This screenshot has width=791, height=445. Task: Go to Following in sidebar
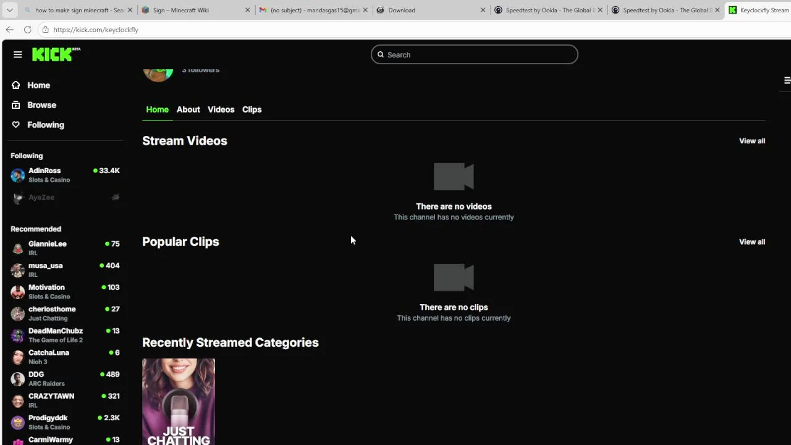46,125
